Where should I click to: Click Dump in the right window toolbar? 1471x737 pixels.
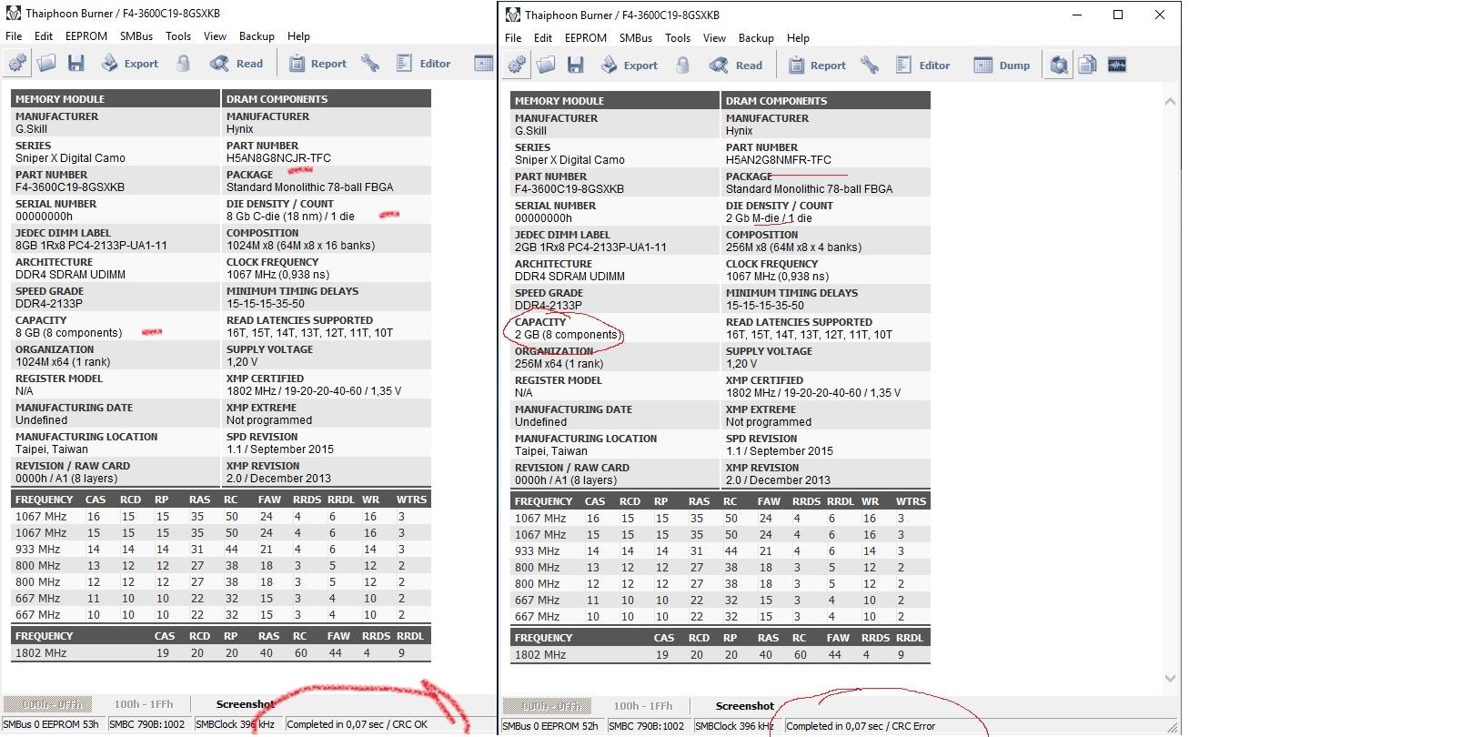point(1002,65)
